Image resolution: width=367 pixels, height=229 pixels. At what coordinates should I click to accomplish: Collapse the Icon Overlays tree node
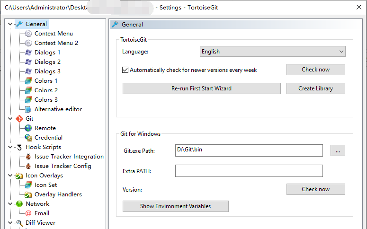pos(10,176)
